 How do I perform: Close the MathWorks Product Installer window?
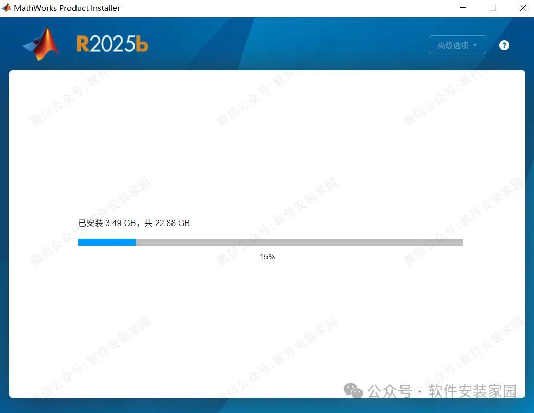coord(523,8)
